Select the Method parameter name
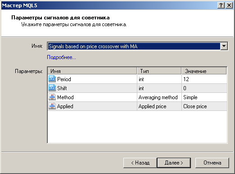The height and width of the screenshot is (174, 235). tap(65, 97)
